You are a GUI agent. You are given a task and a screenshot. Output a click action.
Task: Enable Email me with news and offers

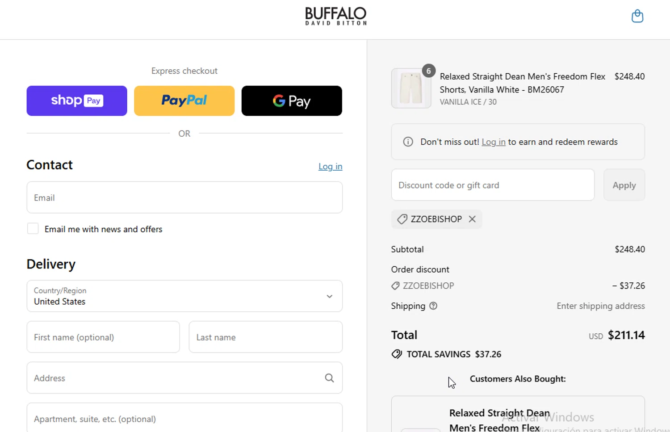tap(33, 229)
